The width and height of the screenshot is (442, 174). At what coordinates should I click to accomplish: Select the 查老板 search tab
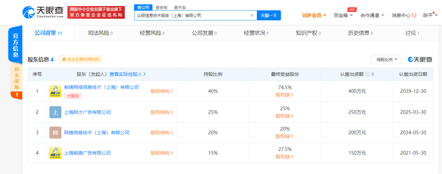(x=161, y=7)
